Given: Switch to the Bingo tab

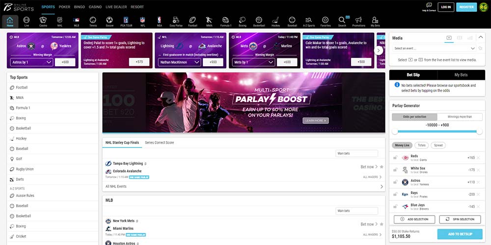Looking at the screenshot, I should click(80, 7).
